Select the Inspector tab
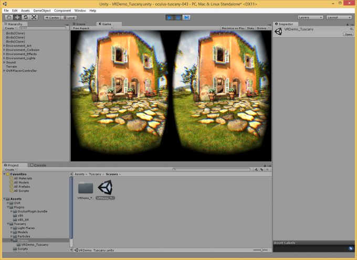This screenshot has height=260, width=357. [x=286, y=24]
